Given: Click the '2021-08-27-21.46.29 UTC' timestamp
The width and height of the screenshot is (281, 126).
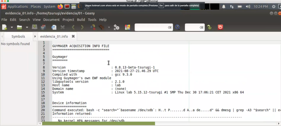Looking at the screenshot, I should (137, 71).
